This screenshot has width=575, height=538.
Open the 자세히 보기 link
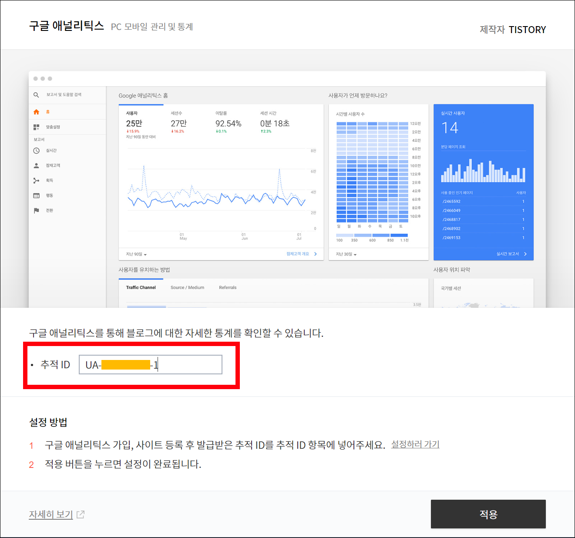pos(51,514)
